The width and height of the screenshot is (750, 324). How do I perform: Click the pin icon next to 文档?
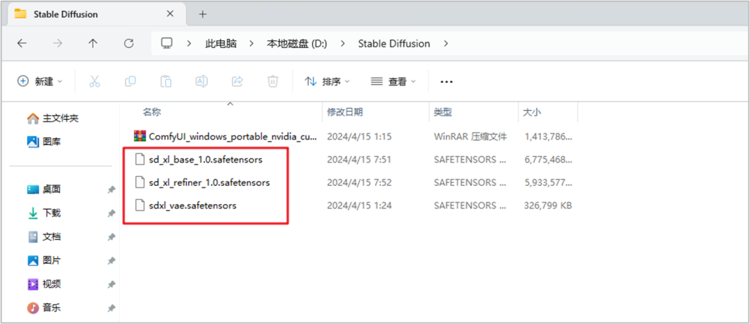pyautogui.click(x=111, y=237)
